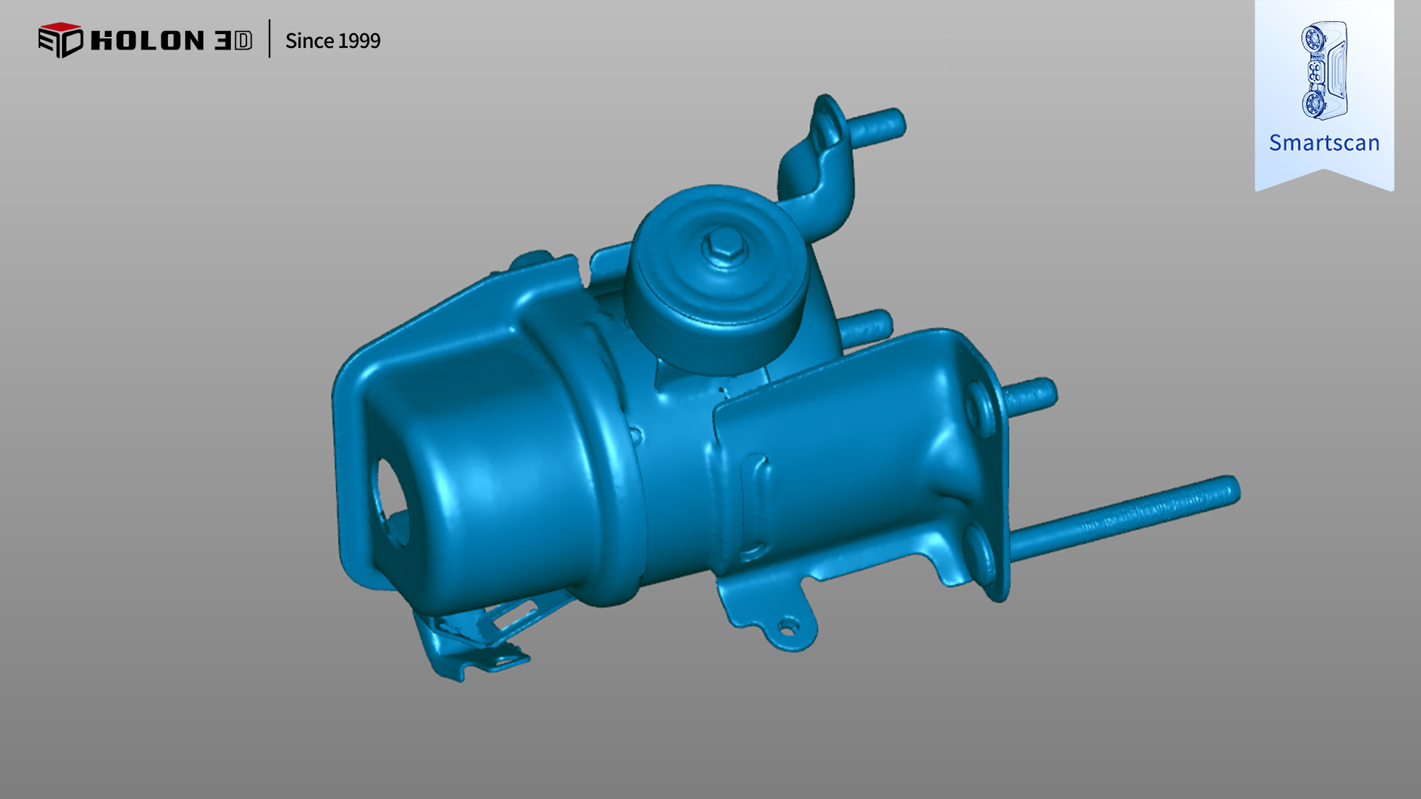Click the right flange plate lower boss
This screenshot has height=799, width=1421.
click(x=980, y=553)
